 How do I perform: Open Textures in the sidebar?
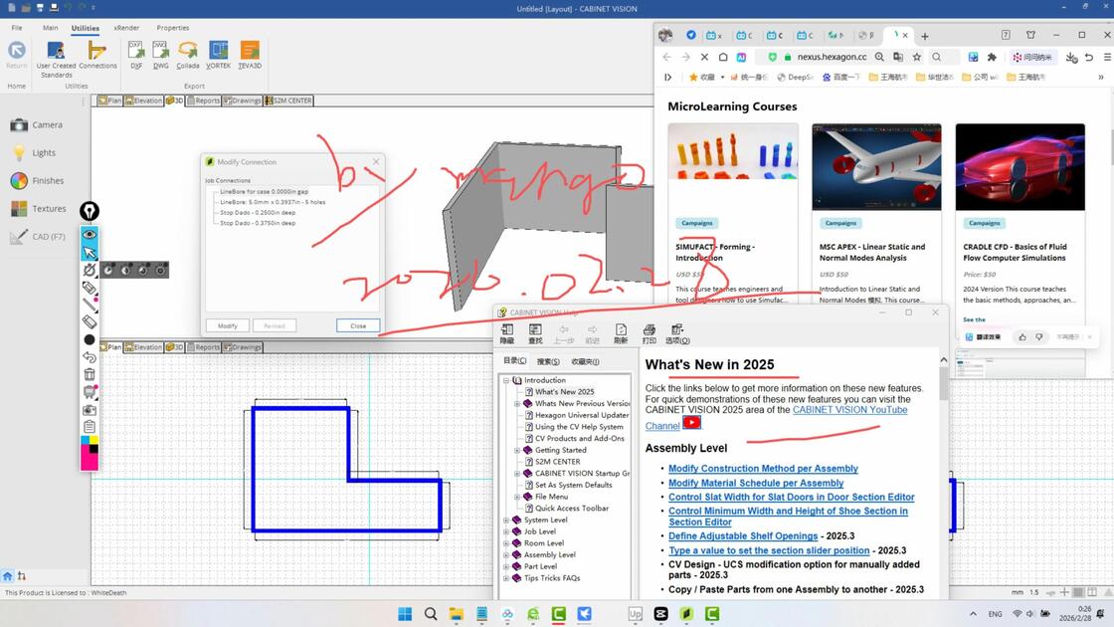39,208
